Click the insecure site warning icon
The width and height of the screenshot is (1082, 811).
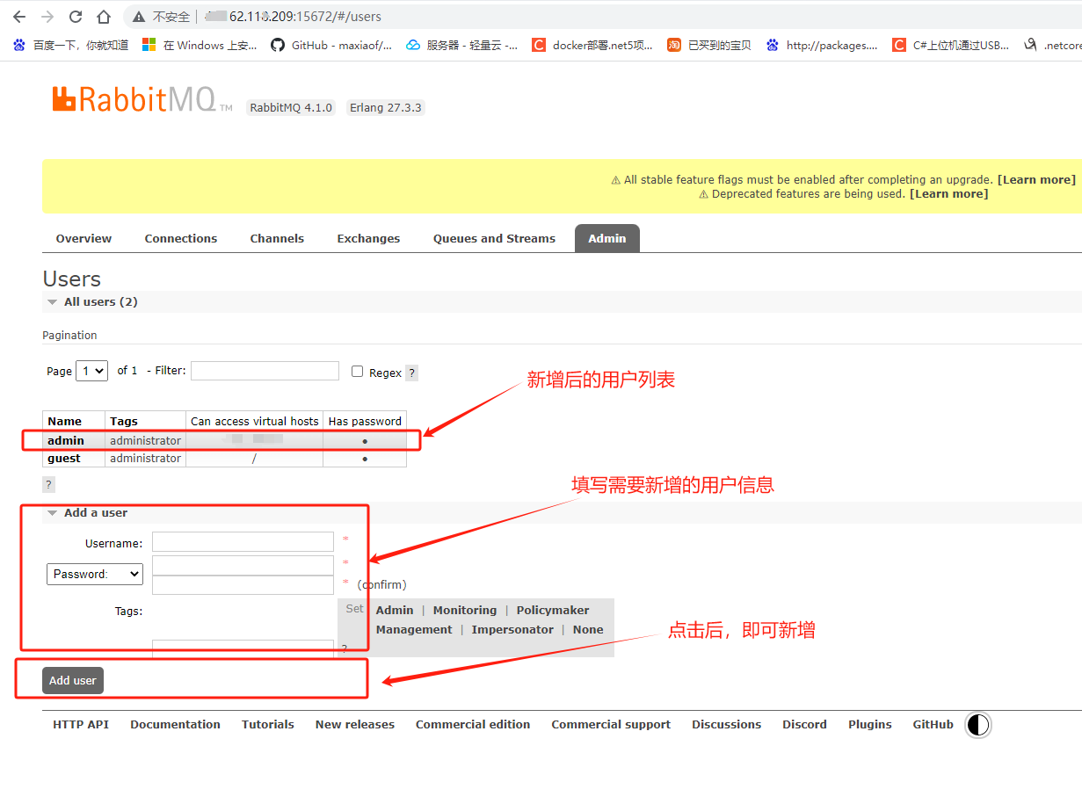point(139,17)
